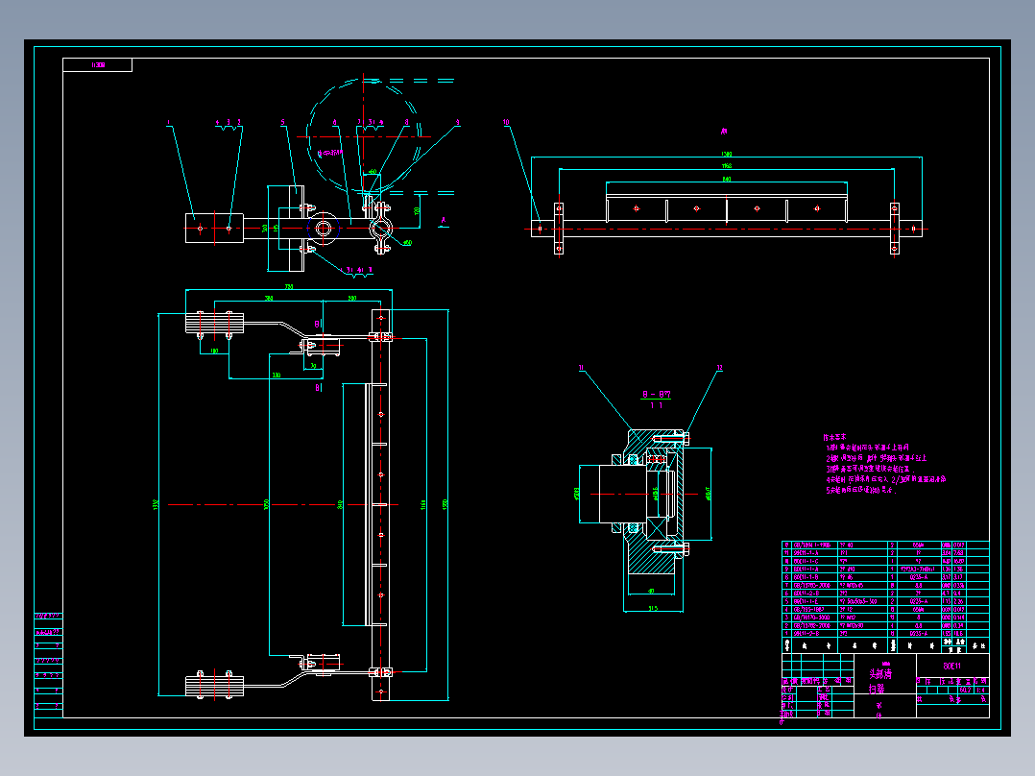The width and height of the screenshot is (1035, 776).
Task: Select the Q235-A material in parts list row 8
Action: [918, 577]
